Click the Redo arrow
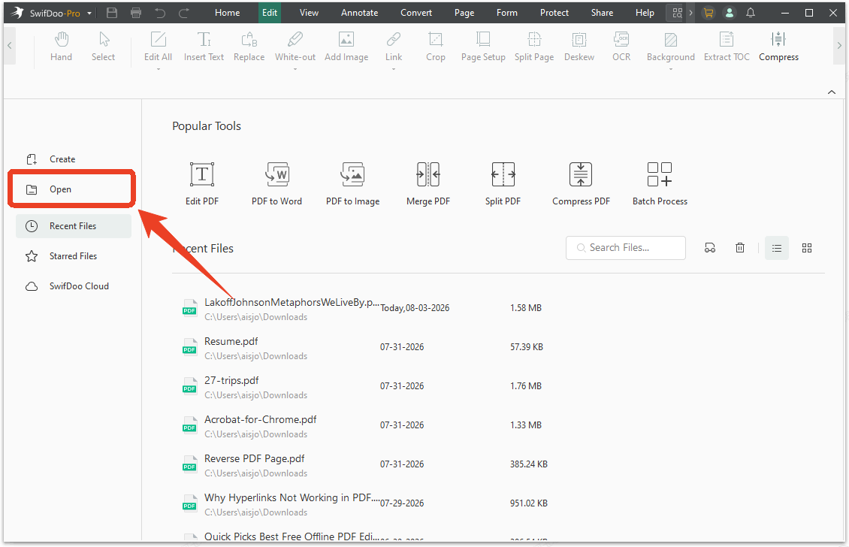The height and width of the screenshot is (547, 849). point(184,13)
